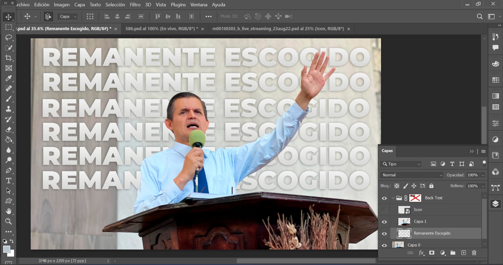
Task: Select the Paint Bucket tool
Action: 8,140
